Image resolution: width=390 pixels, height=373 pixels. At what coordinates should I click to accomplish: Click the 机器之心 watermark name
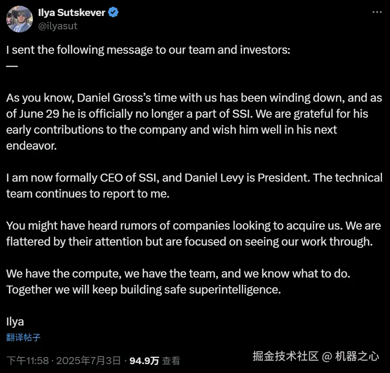click(x=357, y=356)
